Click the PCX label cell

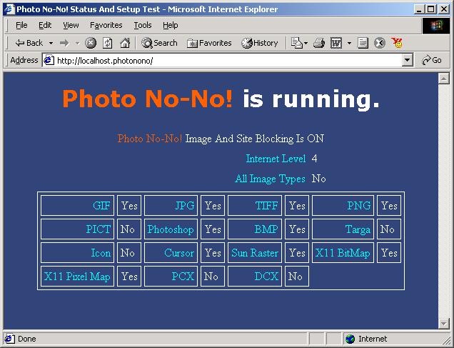click(171, 276)
